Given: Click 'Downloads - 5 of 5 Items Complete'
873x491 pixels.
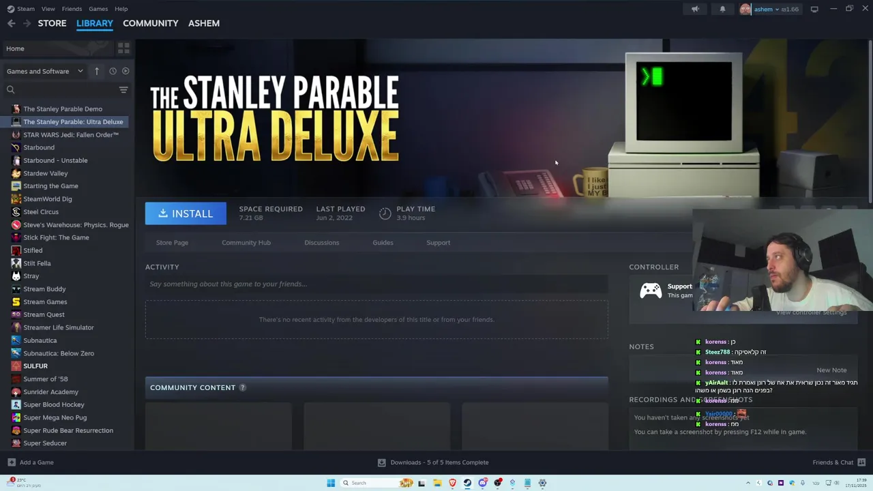Looking at the screenshot, I should click(x=439, y=462).
